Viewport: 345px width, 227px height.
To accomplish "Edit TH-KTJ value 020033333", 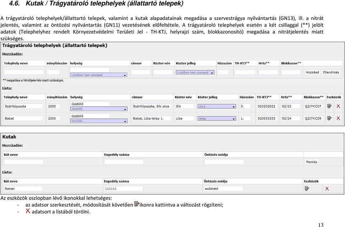I will pos(267,118).
